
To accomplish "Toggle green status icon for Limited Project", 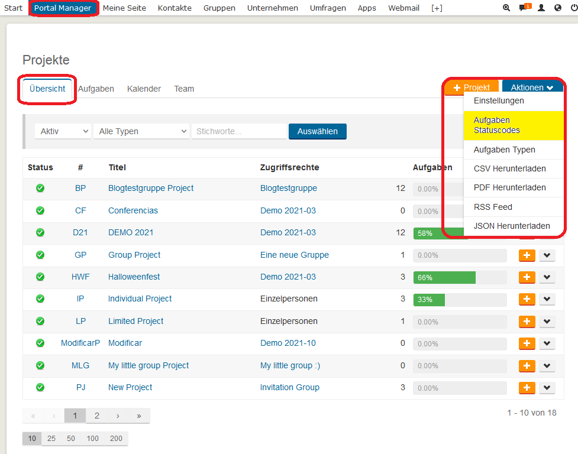I will pos(40,321).
